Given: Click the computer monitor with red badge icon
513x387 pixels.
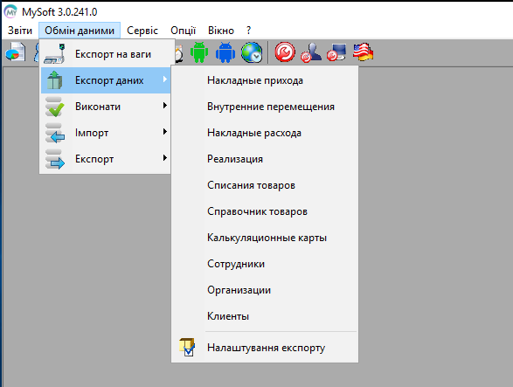Looking at the screenshot, I should click(x=336, y=52).
